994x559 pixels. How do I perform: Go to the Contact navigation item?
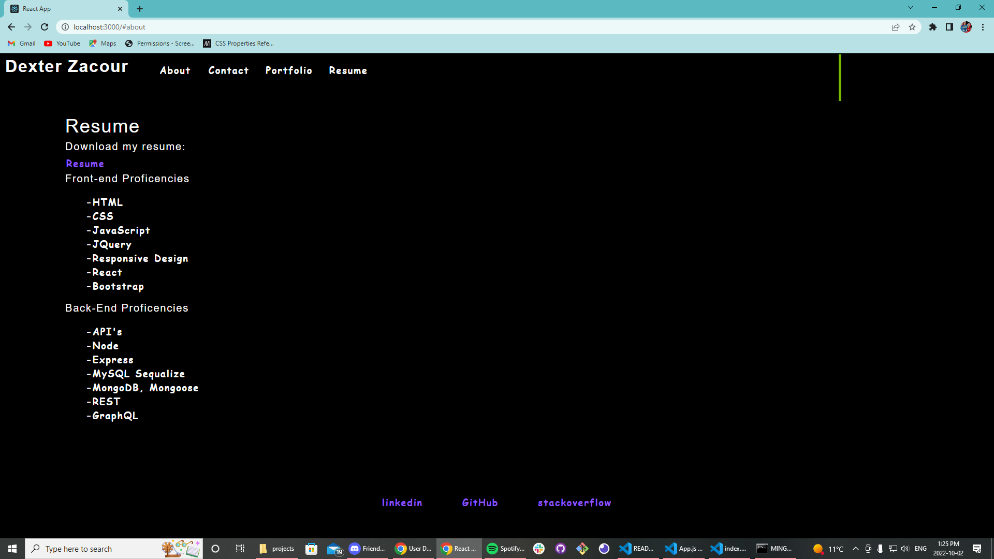(x=228, y=71)
